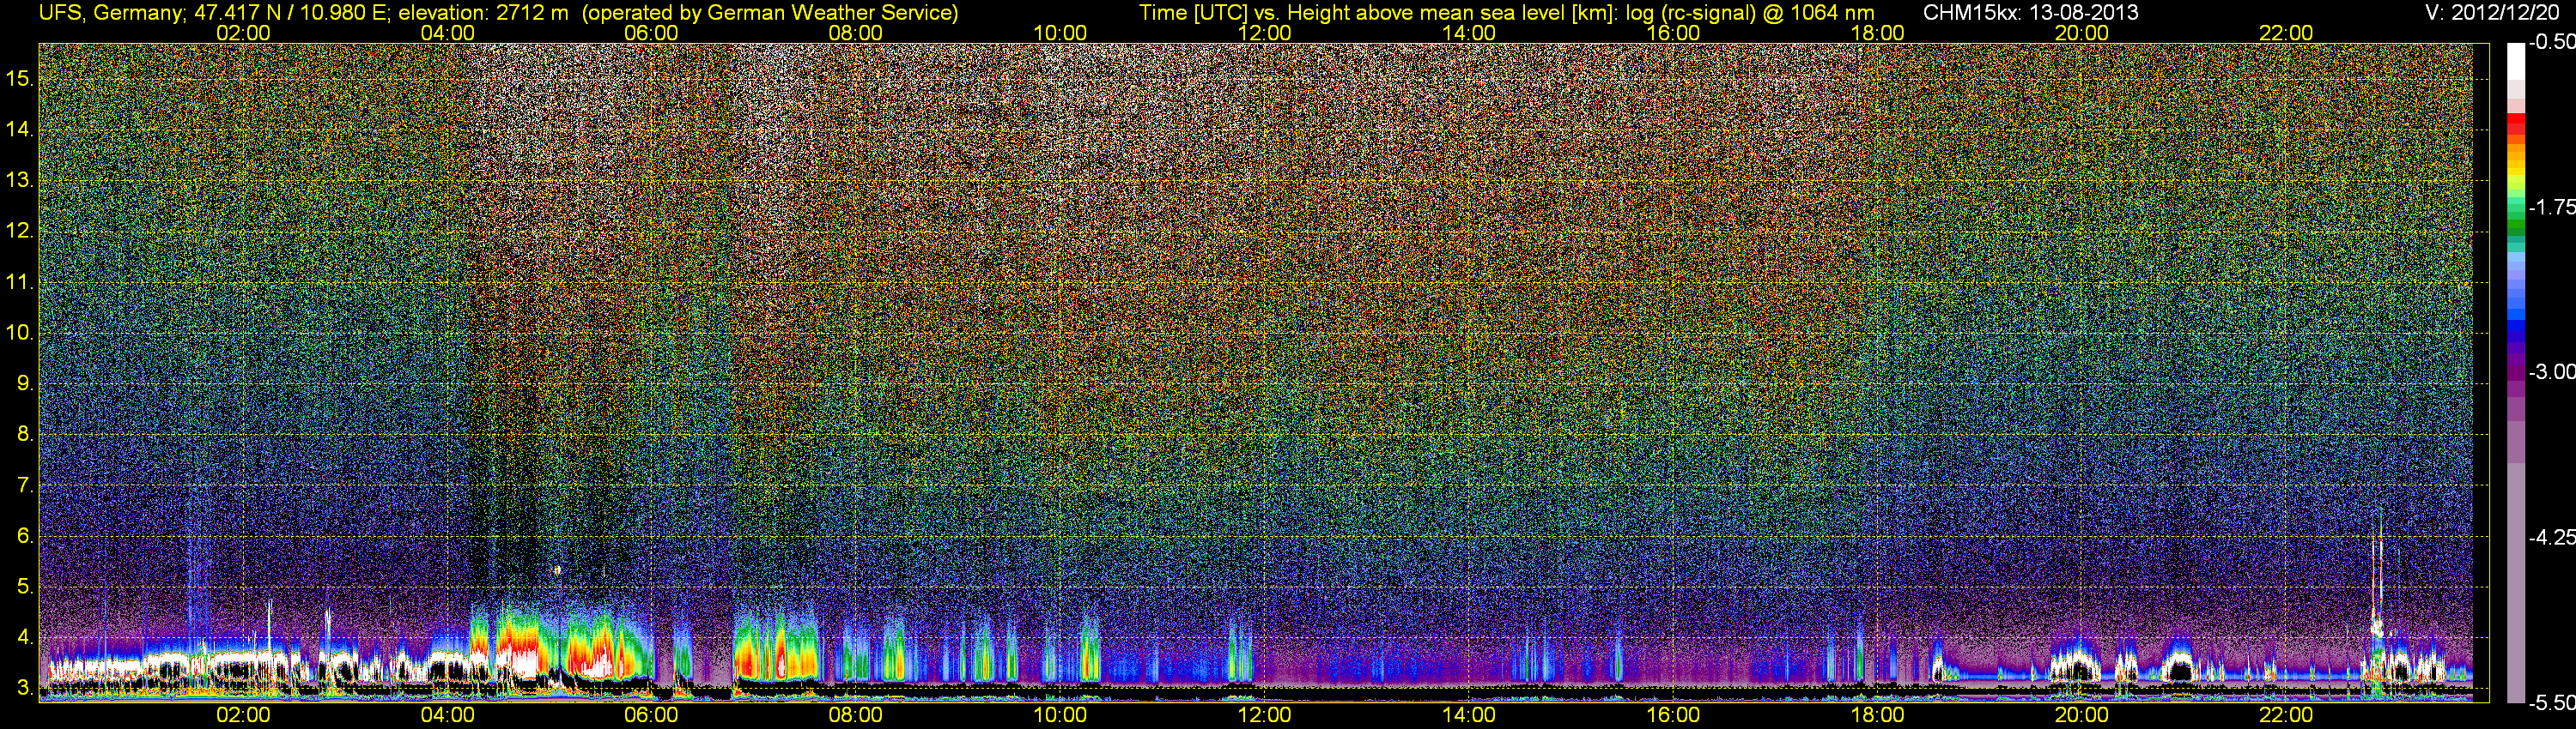
Task: Click the '04:00' label on top time axis
Action: [x=447, y=33]
